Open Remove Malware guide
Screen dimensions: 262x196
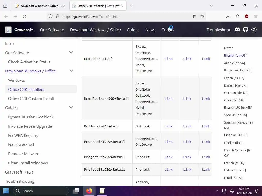coord(24,154)
